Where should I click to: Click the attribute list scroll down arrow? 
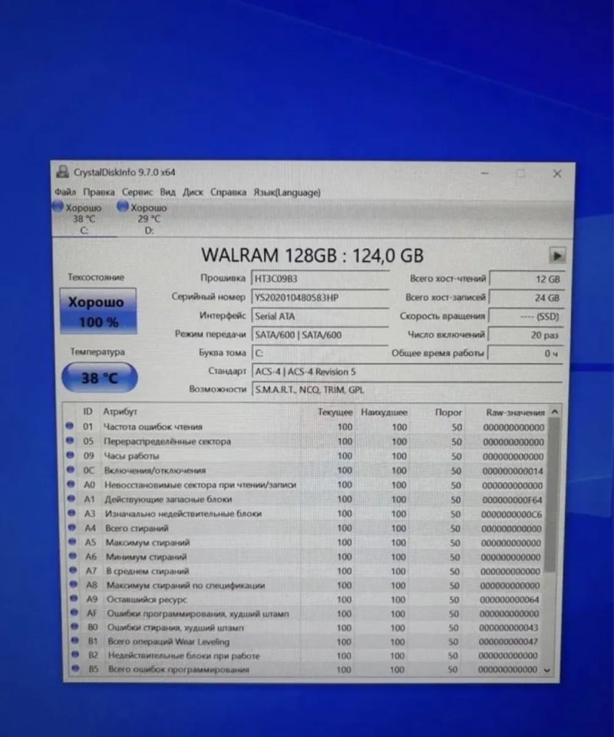coord(546,670)
